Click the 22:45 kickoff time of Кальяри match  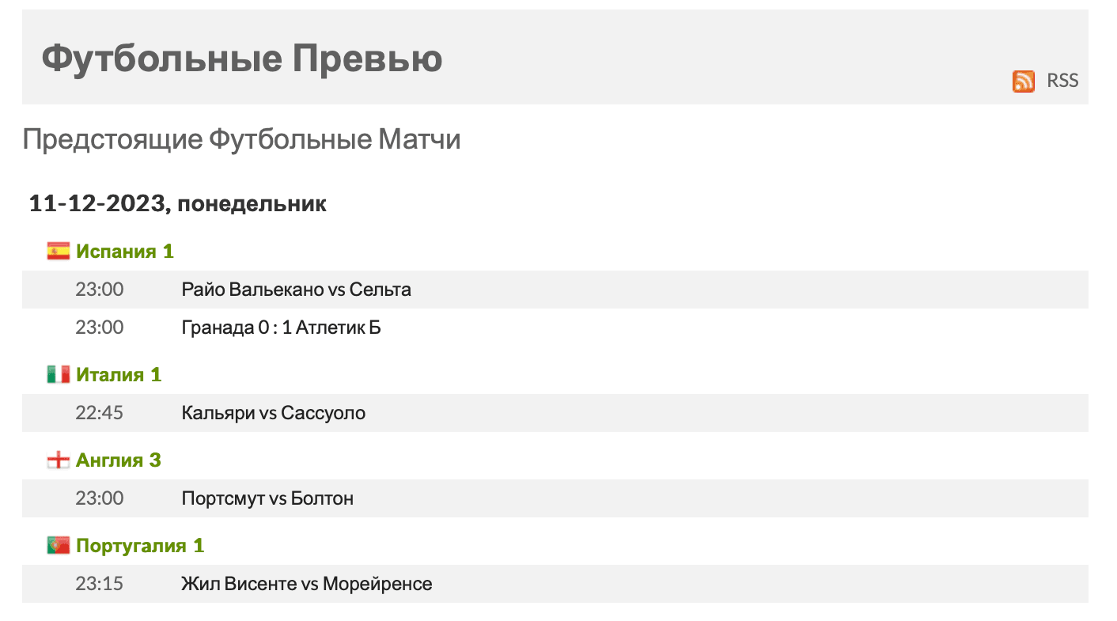tap(100, 413)
